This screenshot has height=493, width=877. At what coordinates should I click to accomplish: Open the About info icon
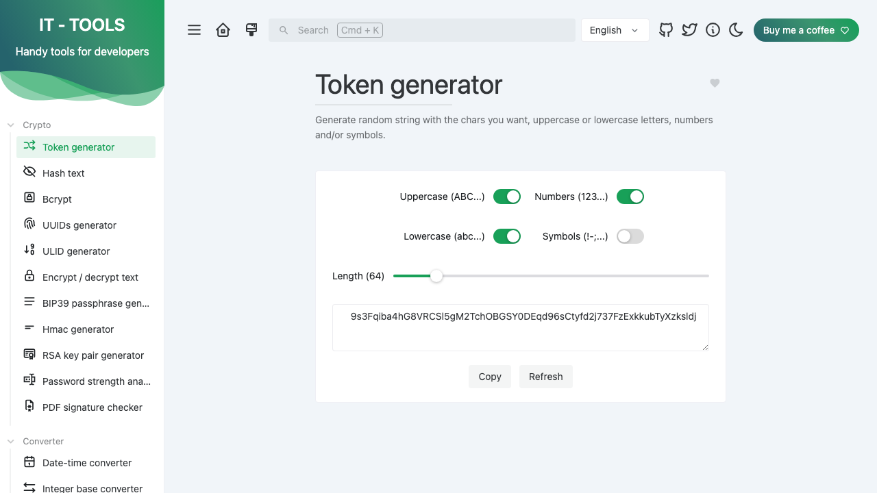coord(713,30)
